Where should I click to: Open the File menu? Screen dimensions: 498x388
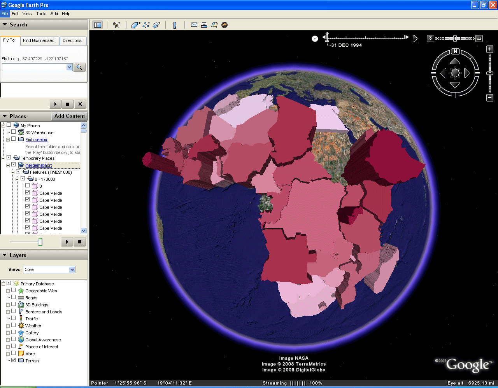tap(5, 14)
